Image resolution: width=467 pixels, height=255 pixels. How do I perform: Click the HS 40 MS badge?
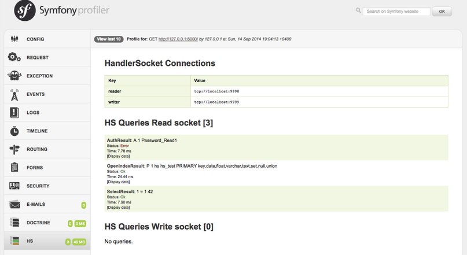coord(79,242)
